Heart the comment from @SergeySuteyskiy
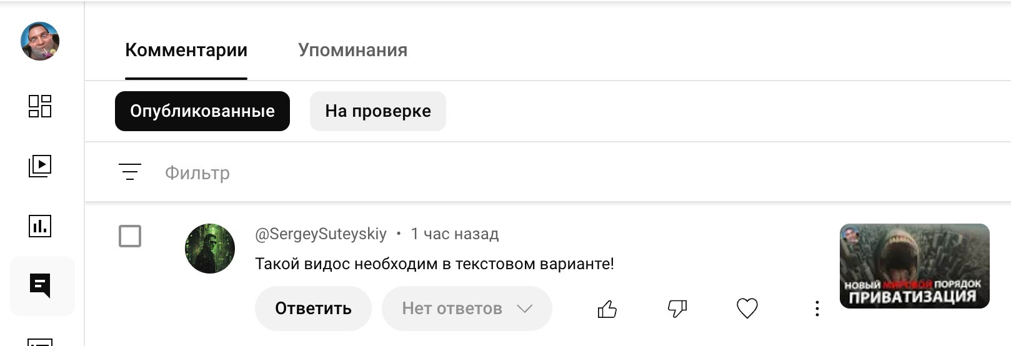Image resolution: width=1011 pixels, height=346 pixels. (x=747, y=309)
